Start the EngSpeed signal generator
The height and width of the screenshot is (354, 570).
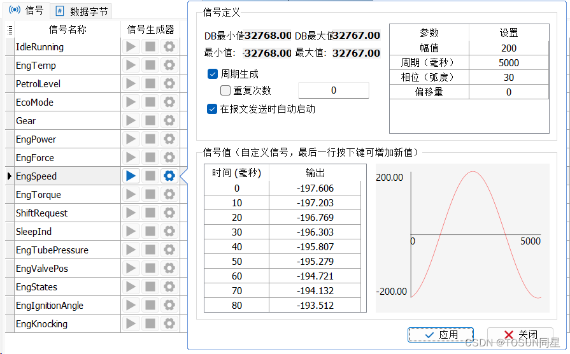click(131, 176)
